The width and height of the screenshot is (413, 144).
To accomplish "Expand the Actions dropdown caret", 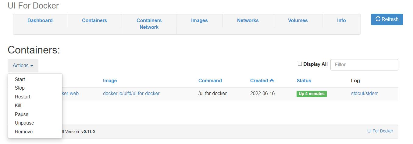I will click(32, 66).
